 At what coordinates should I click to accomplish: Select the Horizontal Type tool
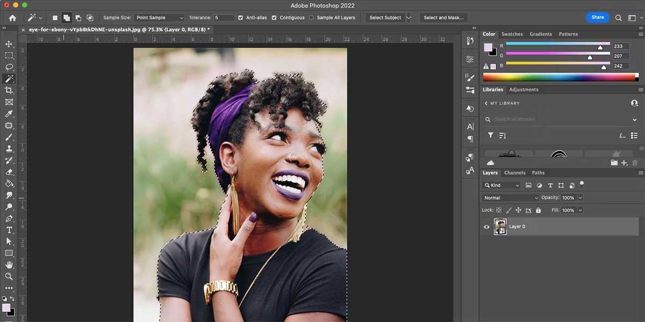pos(9,230)
